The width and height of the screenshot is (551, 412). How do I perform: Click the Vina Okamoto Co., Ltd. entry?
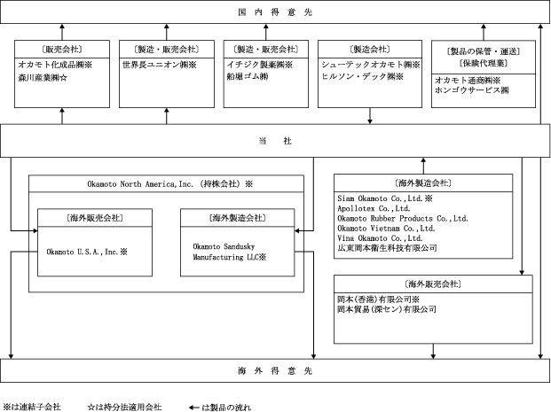point(380,238)
